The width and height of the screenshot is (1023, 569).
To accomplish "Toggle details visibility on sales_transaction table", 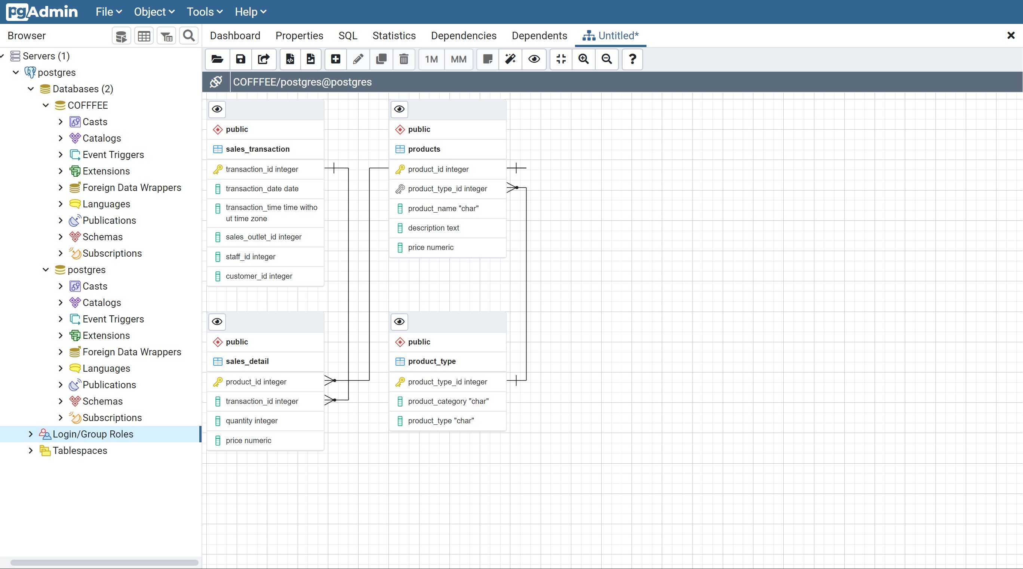I will tap(217, 109).
